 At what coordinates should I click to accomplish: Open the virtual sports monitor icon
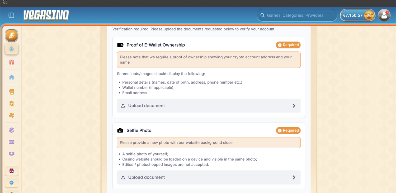(12, 154)
